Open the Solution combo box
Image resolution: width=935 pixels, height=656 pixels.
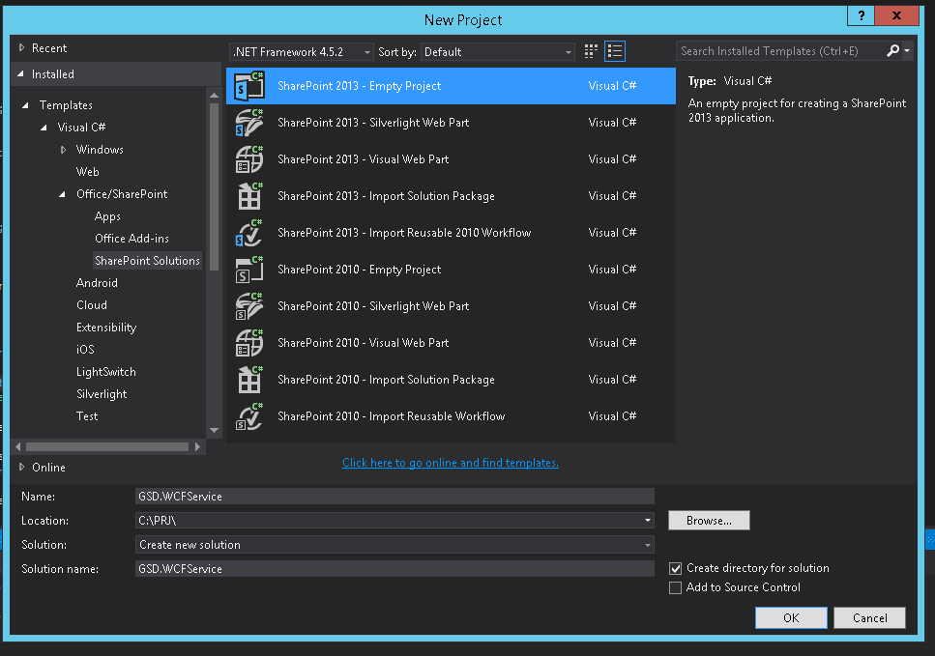[x=394, y=545]
